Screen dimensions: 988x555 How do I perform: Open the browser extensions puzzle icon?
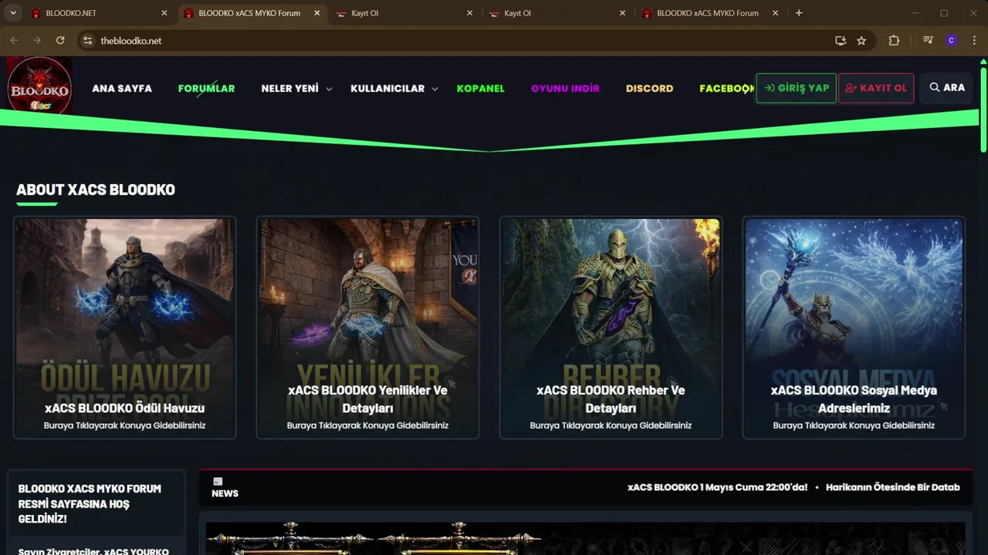click(894, 41)
